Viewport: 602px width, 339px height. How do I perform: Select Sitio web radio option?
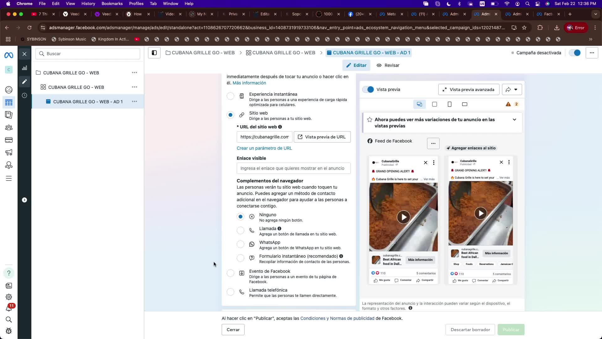coord(230,115)
